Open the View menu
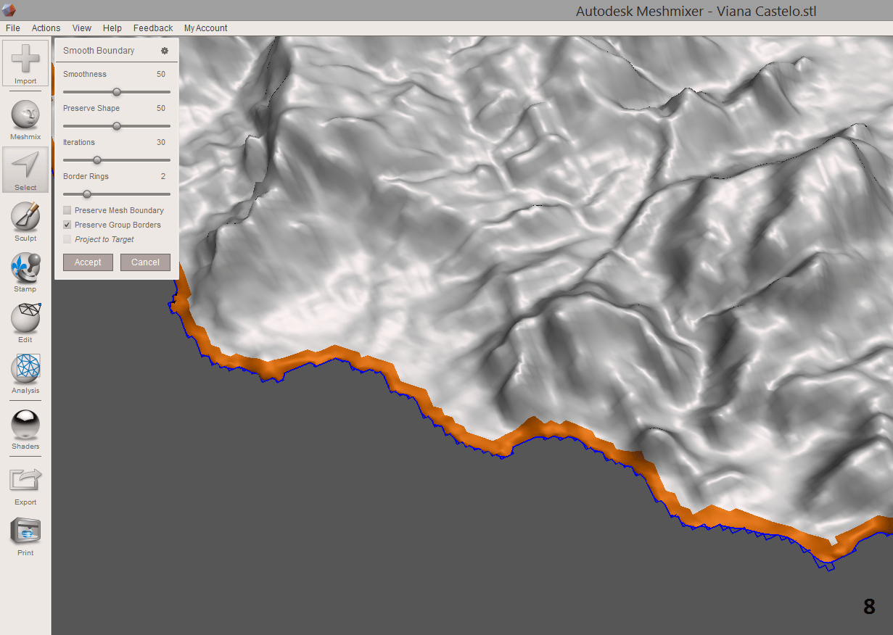The image size is (893, 635). pos(81,28)
